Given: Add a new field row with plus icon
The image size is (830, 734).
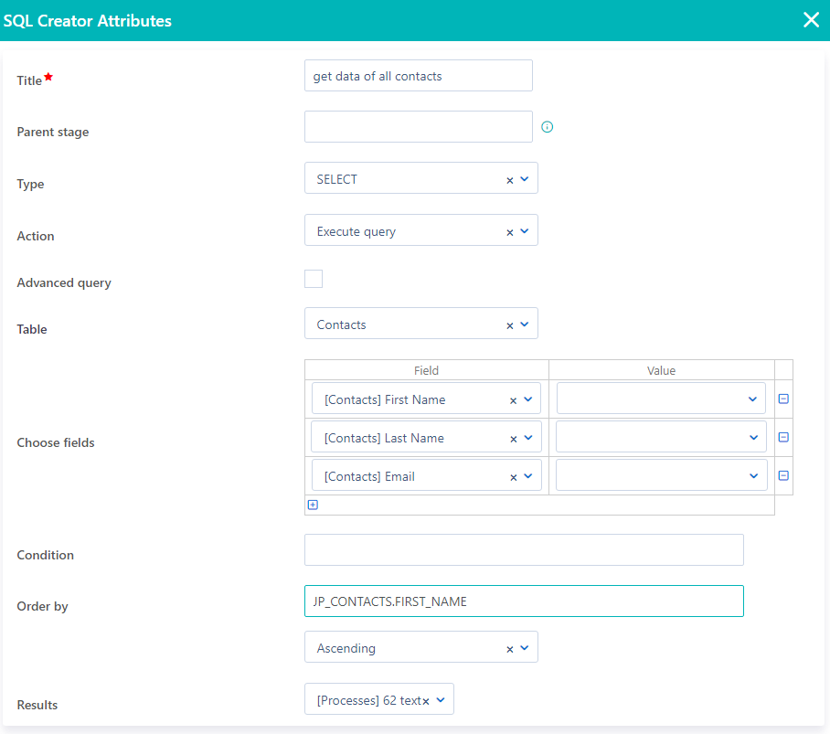Looking at the screenshot, I should click(x=313, y=505).
